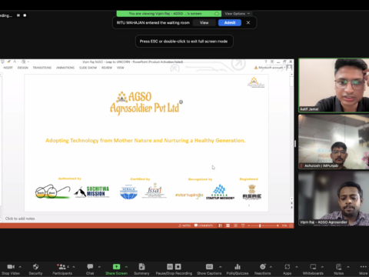Open the Notes icon in the Zoom toolbar
This screenshot has height=277, width=369.
[338, 267]
